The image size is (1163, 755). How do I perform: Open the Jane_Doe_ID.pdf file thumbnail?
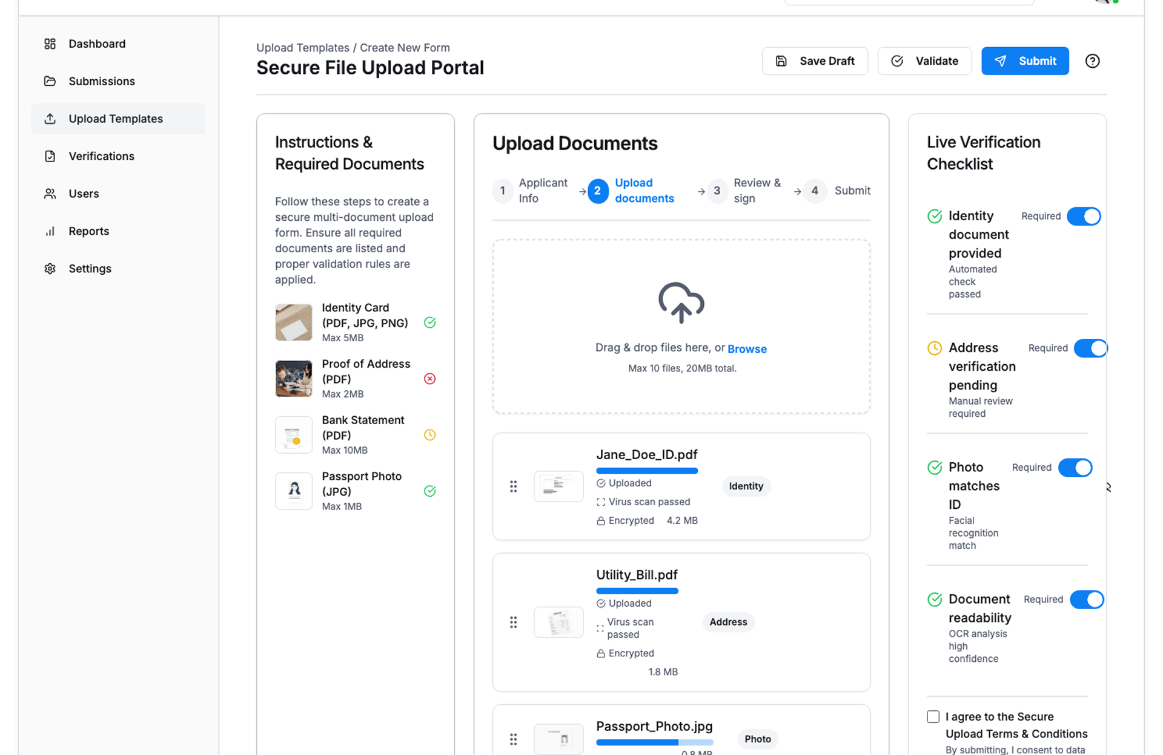coord(558,486)
